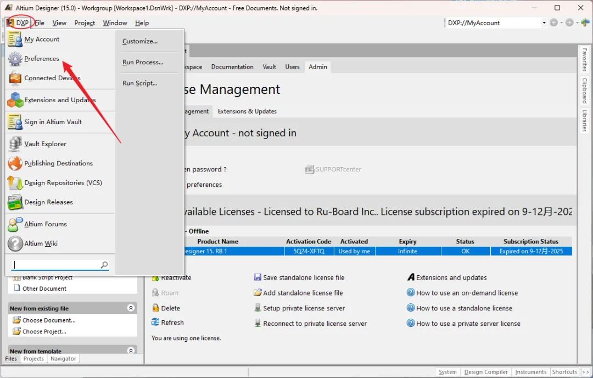Switch to the Vault tab
This screenshot has width=593, height=378.
[x=269, y=67]
